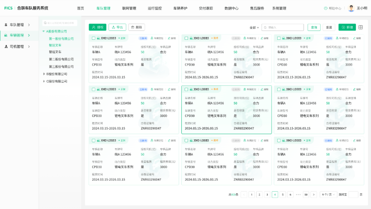Image resolution: width=371 pixels, height=209 pixels.
Task: Click 车辆定位 on the highlighted center card
Action: [x=250, y=90]
